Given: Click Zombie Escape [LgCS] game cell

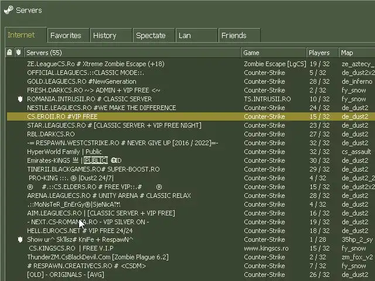Looking at the screenshot, I should (275, 64).
